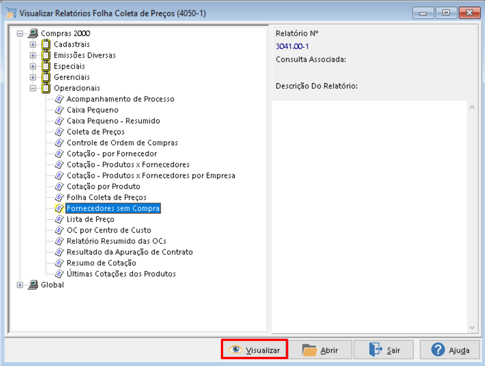Image resolution: width=485 pixels, height=366 pixels.
Task: Click report icon beside Resultado da Apuração de Contrato
Action: [x=59, y=252]
